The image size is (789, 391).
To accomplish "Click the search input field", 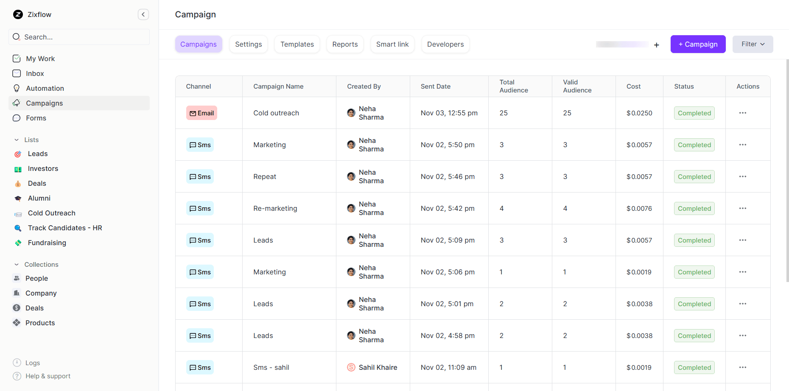I will pyautogui.click(x=79, y=37).
